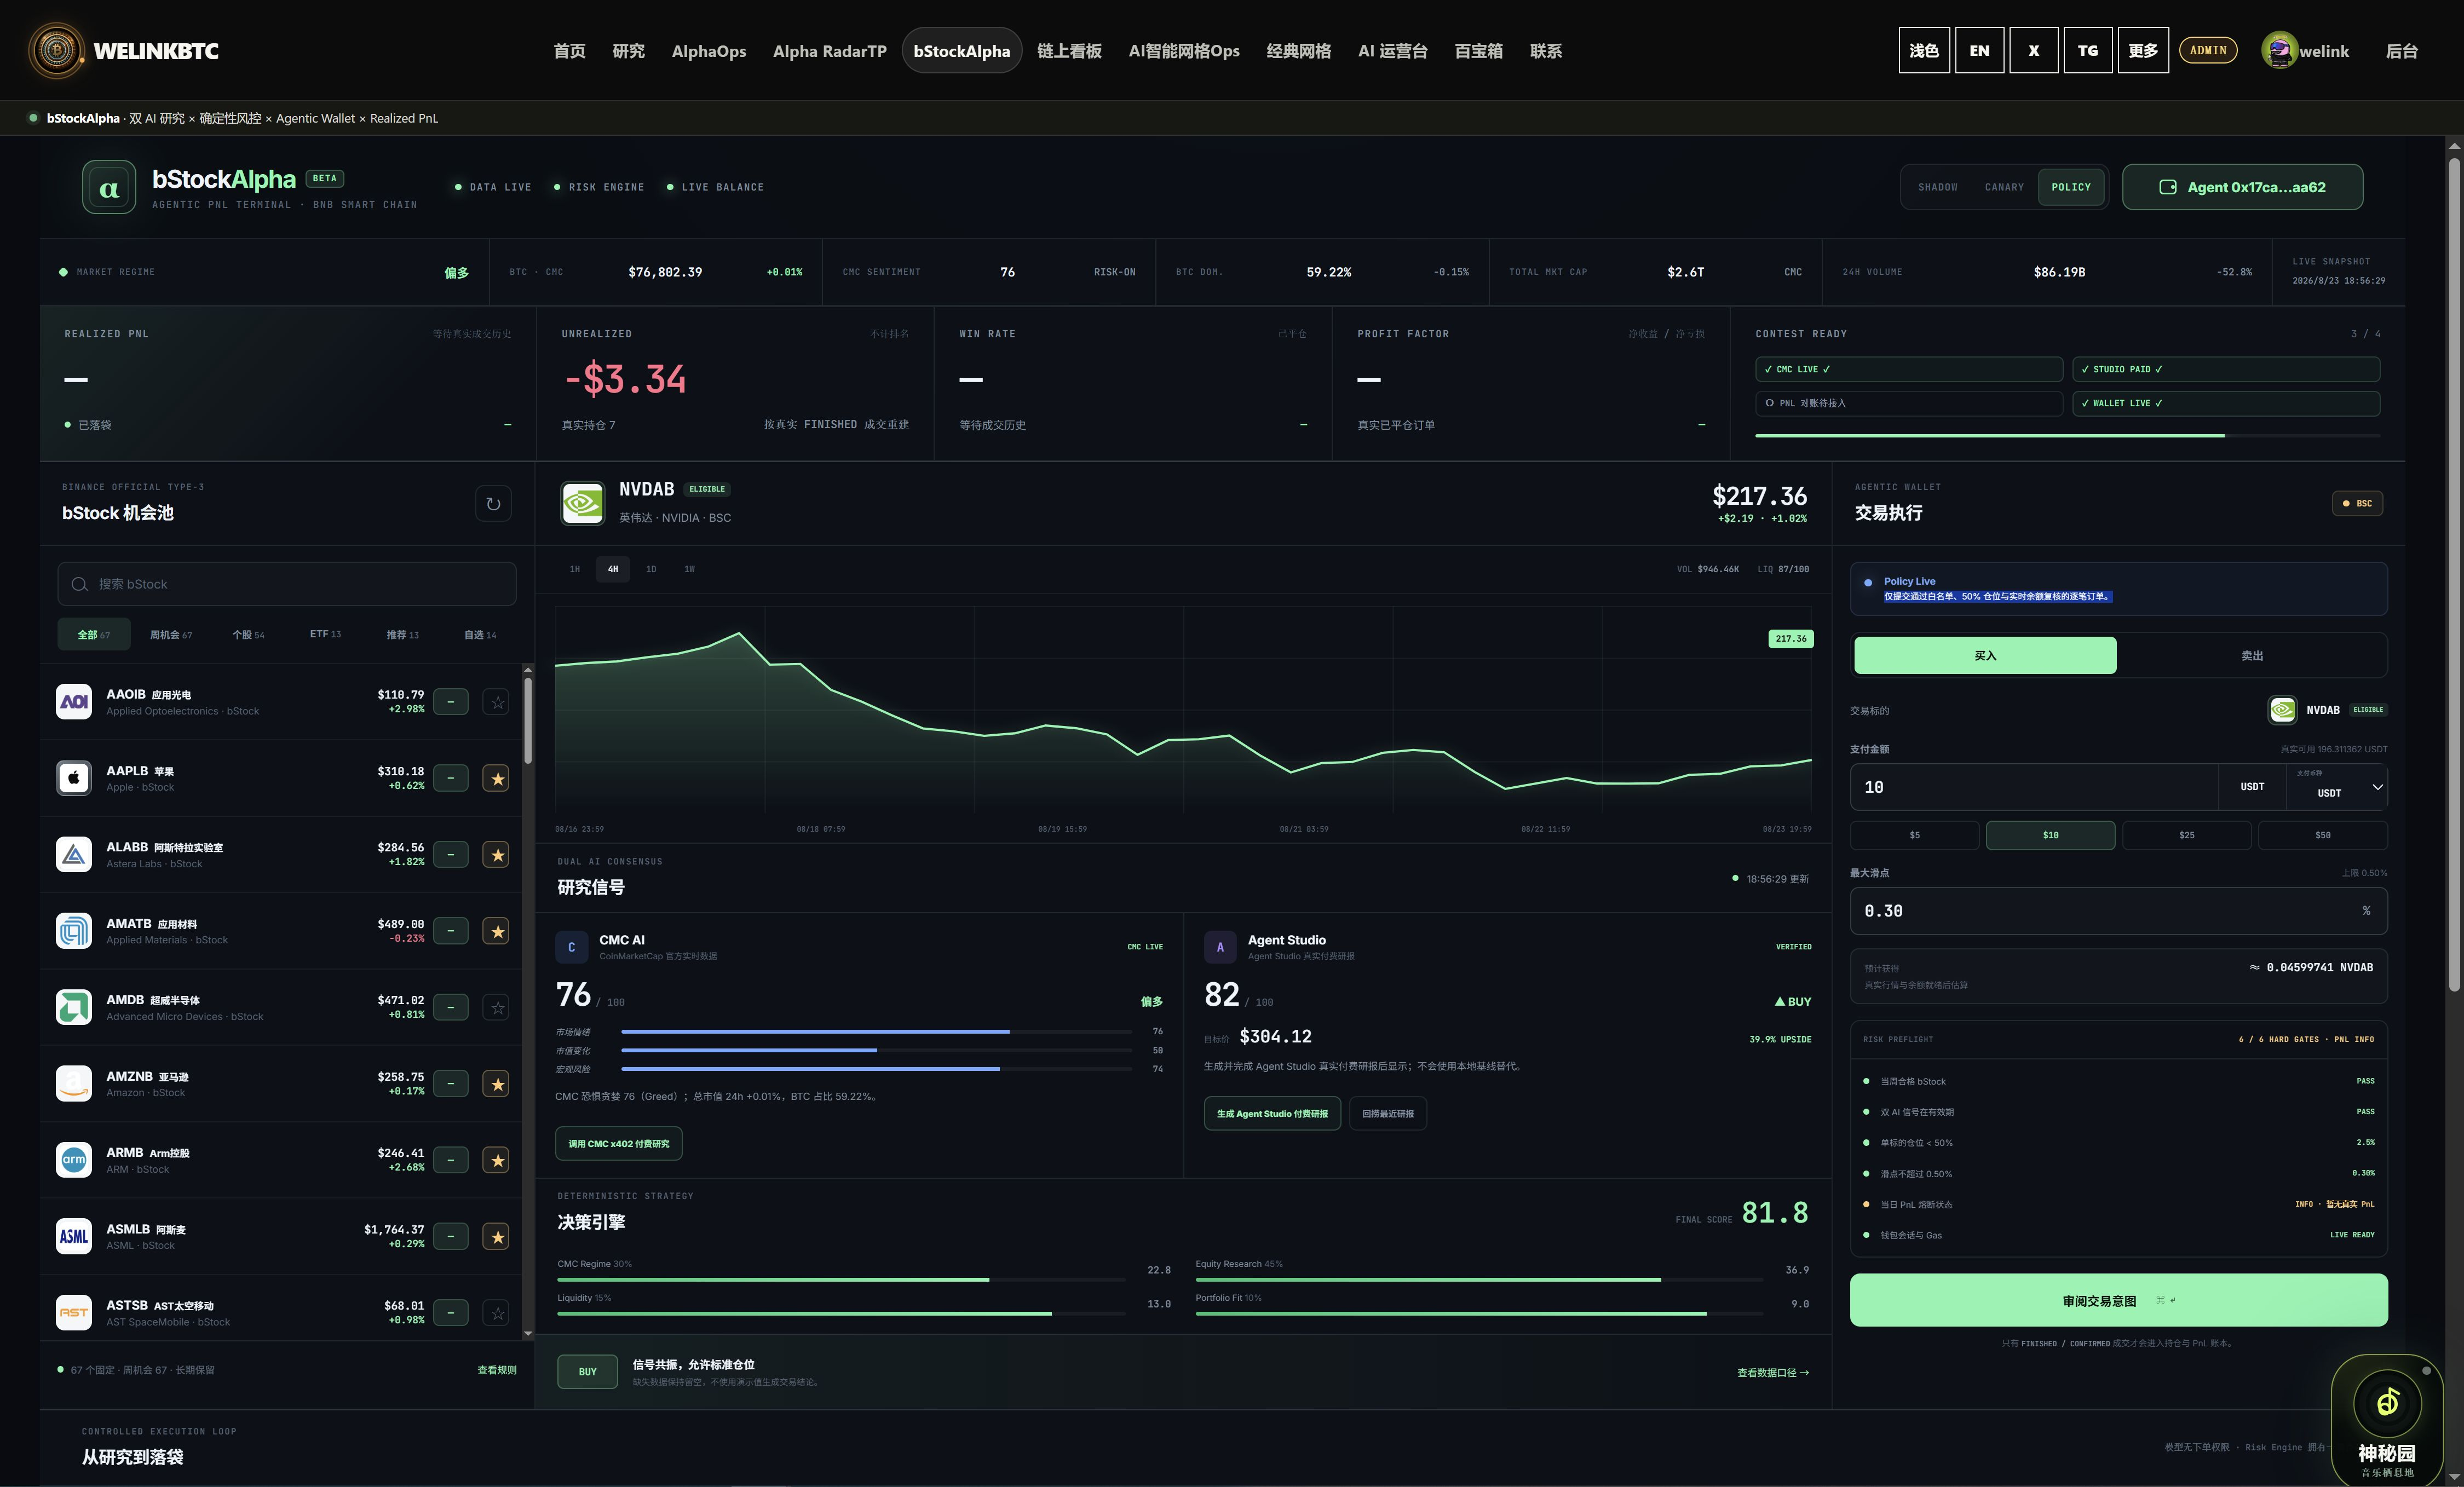
Task: Click the 最大滑点 slippage input field
Action: tap(2118, 911)
